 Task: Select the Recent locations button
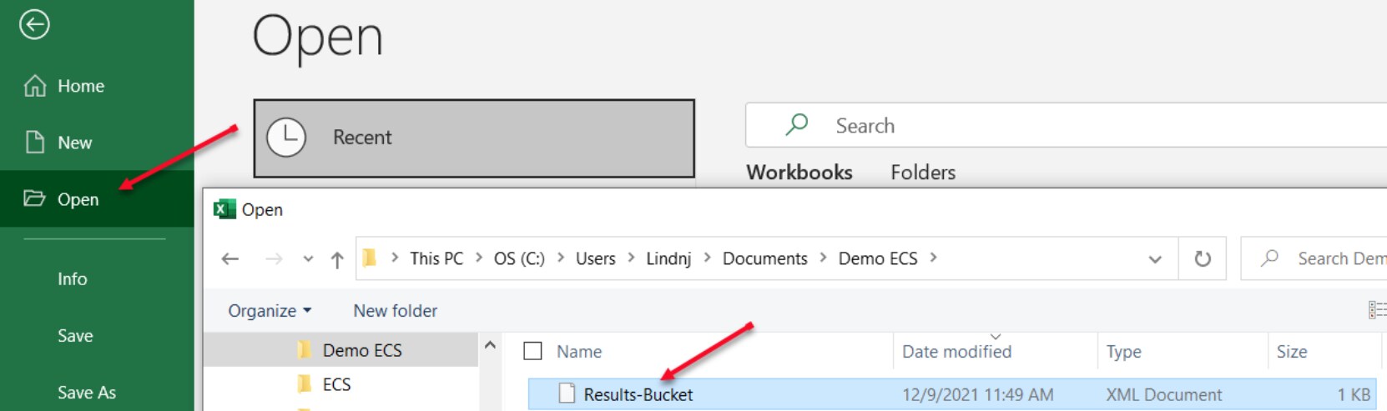(474, 138)
